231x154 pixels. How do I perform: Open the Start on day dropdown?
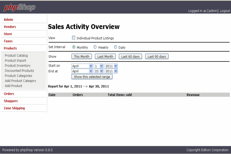coord(99,66)
